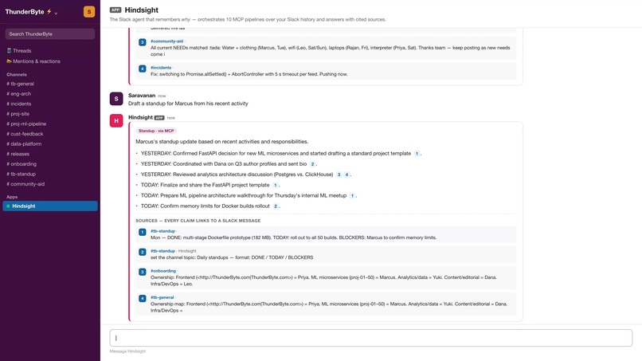Viewport: 642px width, 361px height.
Task: Open the community-aid channel in sidebar
Action: coord(25,184)
